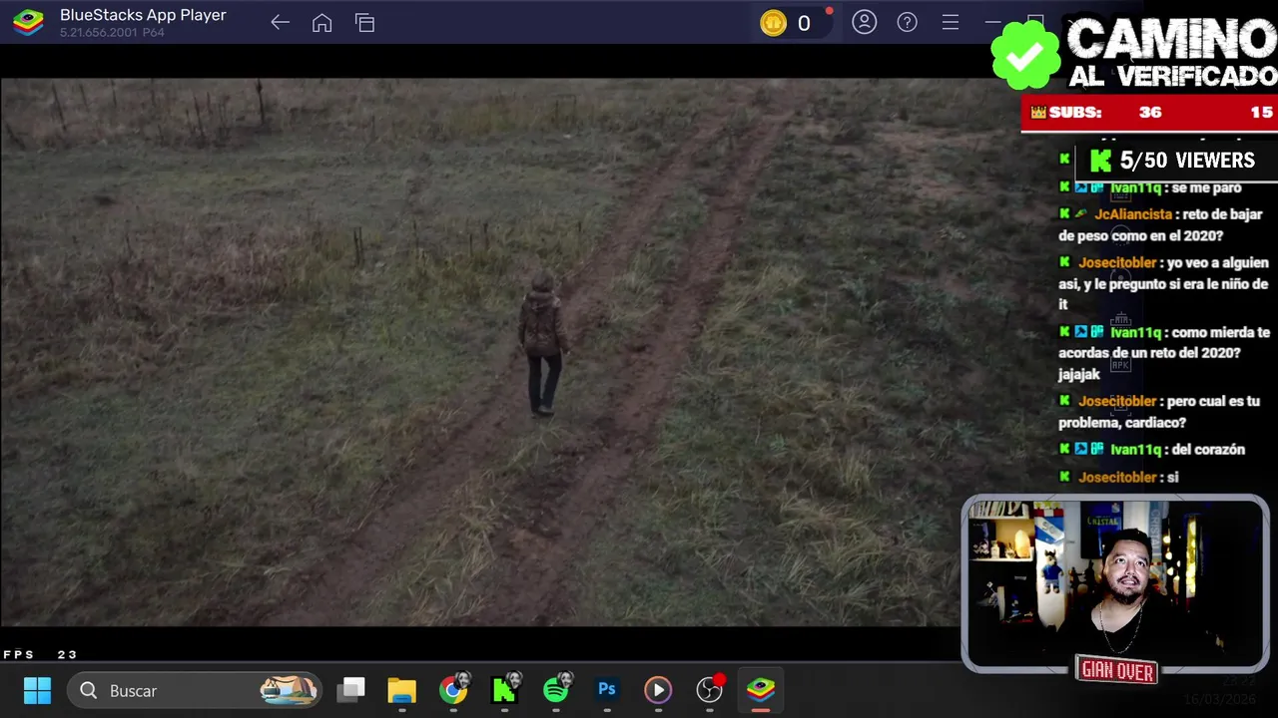Minimize the BlueStacks window
This screenshot has height=718, width=1278.
[x=992, y=22]
